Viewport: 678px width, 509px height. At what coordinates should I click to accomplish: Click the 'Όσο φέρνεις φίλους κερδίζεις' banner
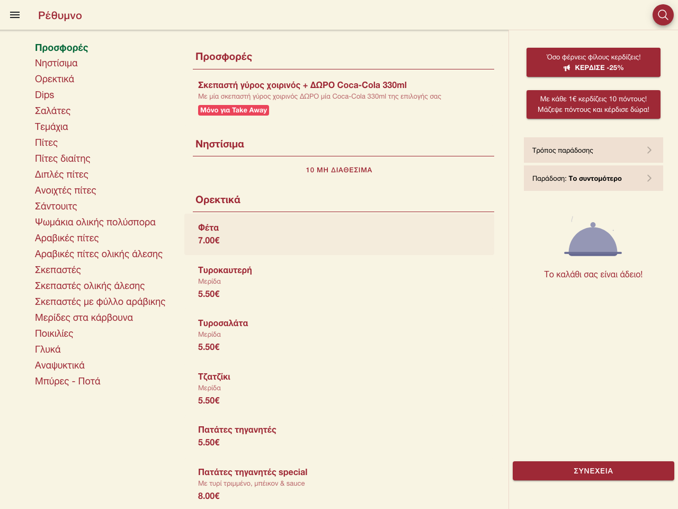593,62
